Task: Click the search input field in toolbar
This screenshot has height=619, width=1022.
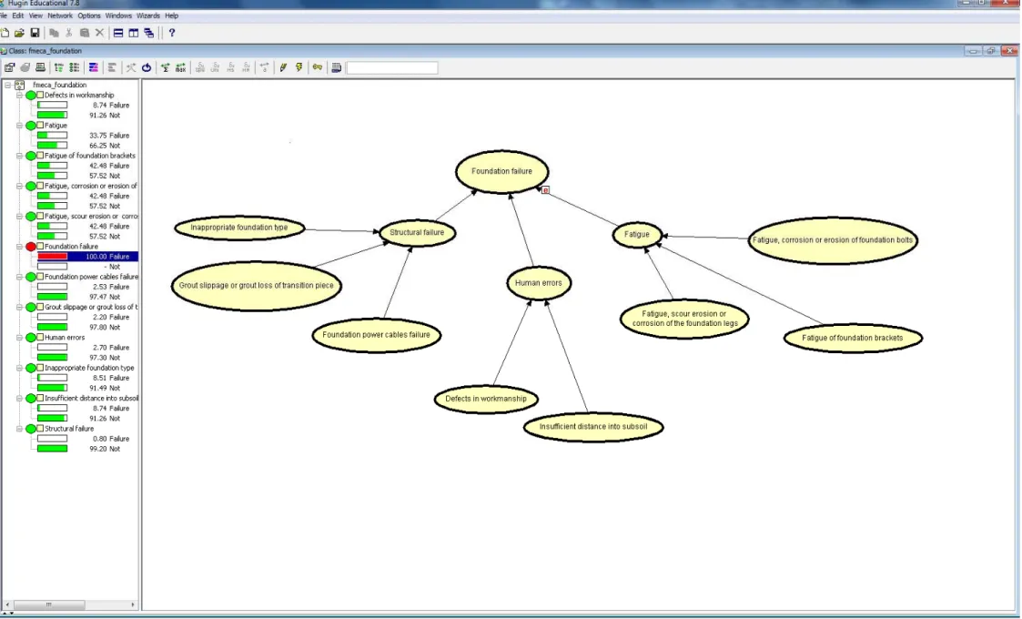Action: 391,68
